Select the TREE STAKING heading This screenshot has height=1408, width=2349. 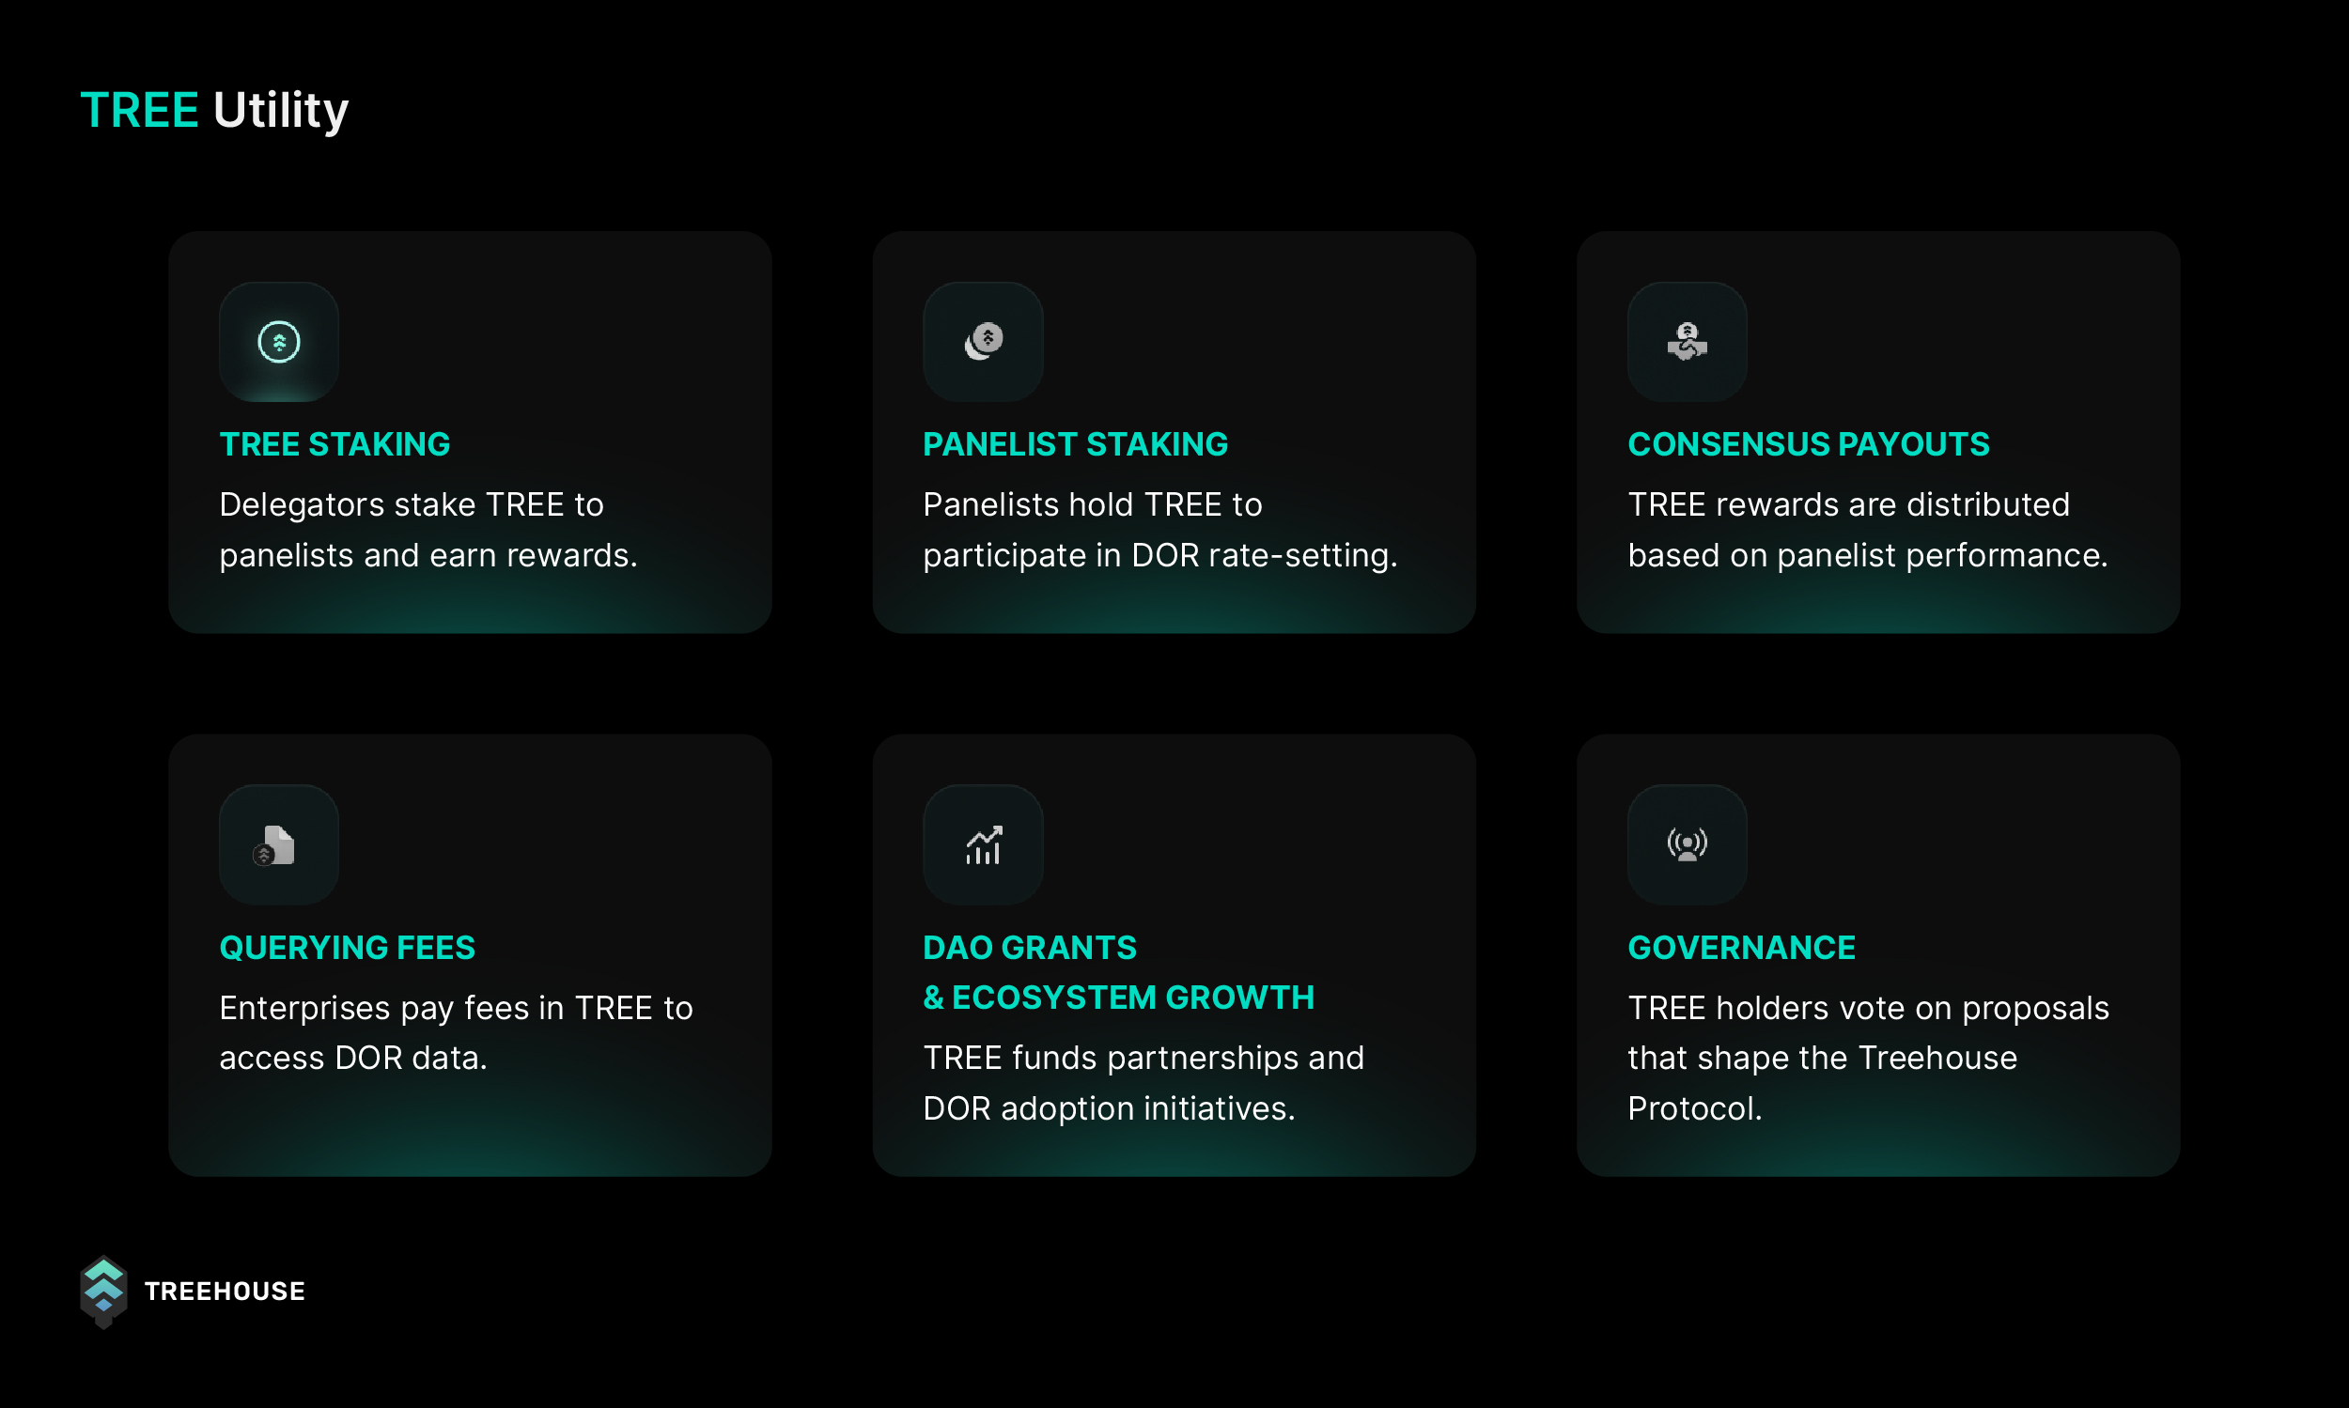coord(335,444)
